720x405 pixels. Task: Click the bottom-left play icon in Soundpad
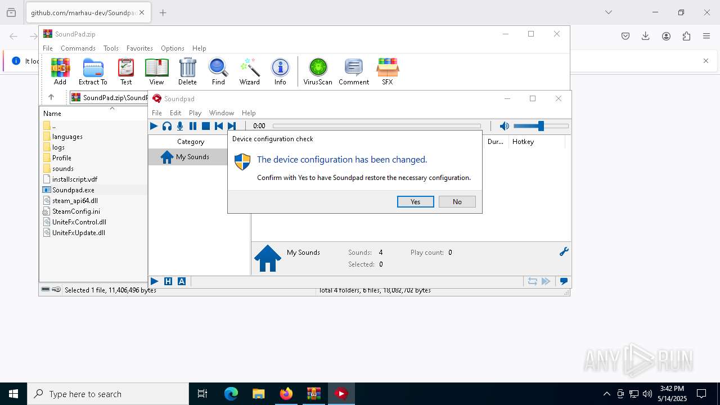[154, 281]
